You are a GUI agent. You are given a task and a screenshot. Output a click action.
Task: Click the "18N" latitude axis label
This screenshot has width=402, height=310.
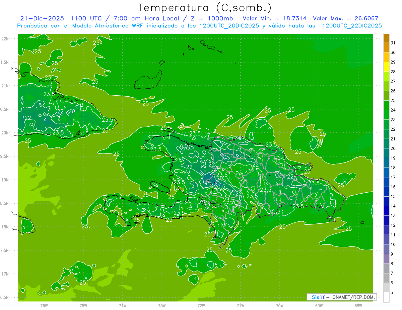click(5, 227)
